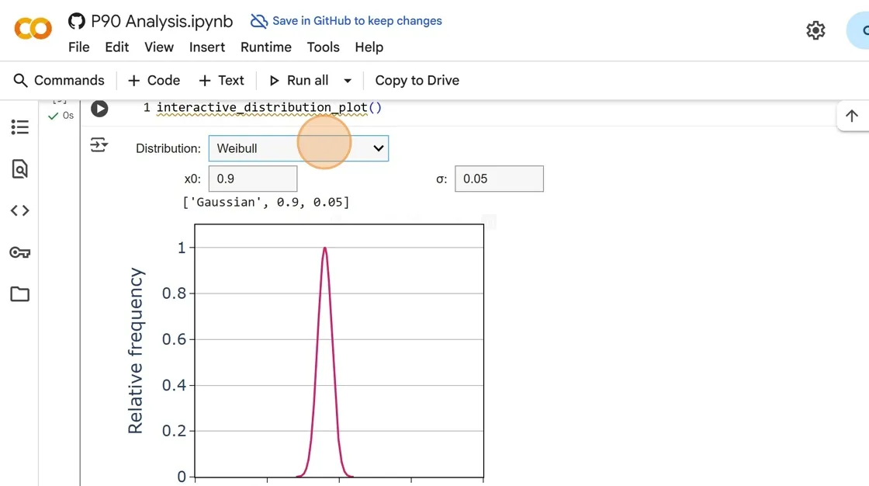Open the table of contents sidebar icon
Screen dimensions: 869x486
[x=19, y=127]
